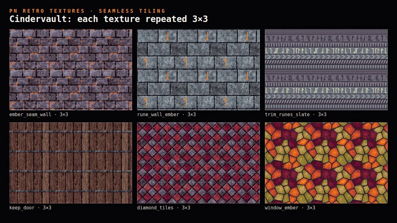The width and height of the screenshot is (397, 223).
Task: Select the trim_runes_slate texture preview
Action: [x=326, y=70]
